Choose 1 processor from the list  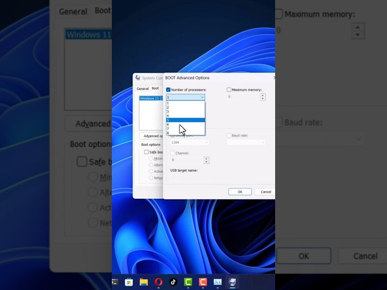186,103
